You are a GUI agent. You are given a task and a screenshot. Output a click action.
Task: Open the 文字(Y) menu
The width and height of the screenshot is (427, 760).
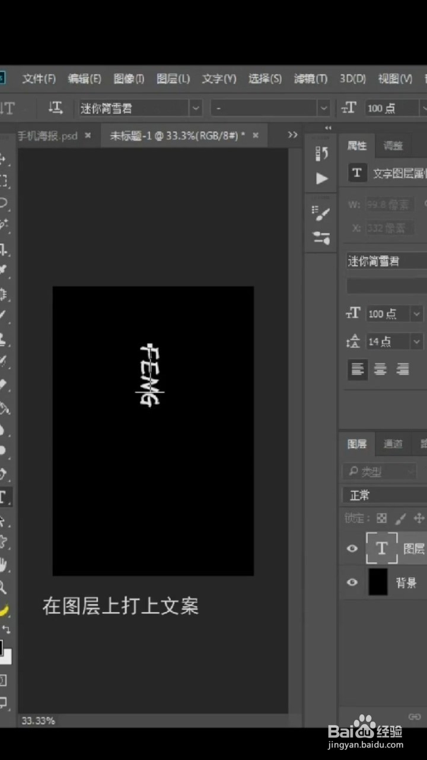(219, 78)
